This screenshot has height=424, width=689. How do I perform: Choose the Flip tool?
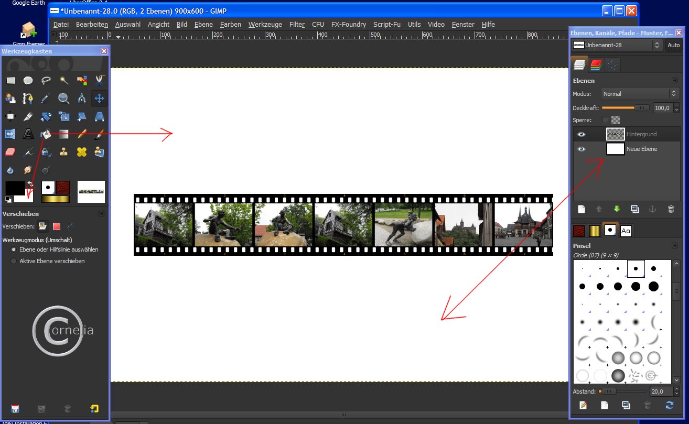click(10, 134)
